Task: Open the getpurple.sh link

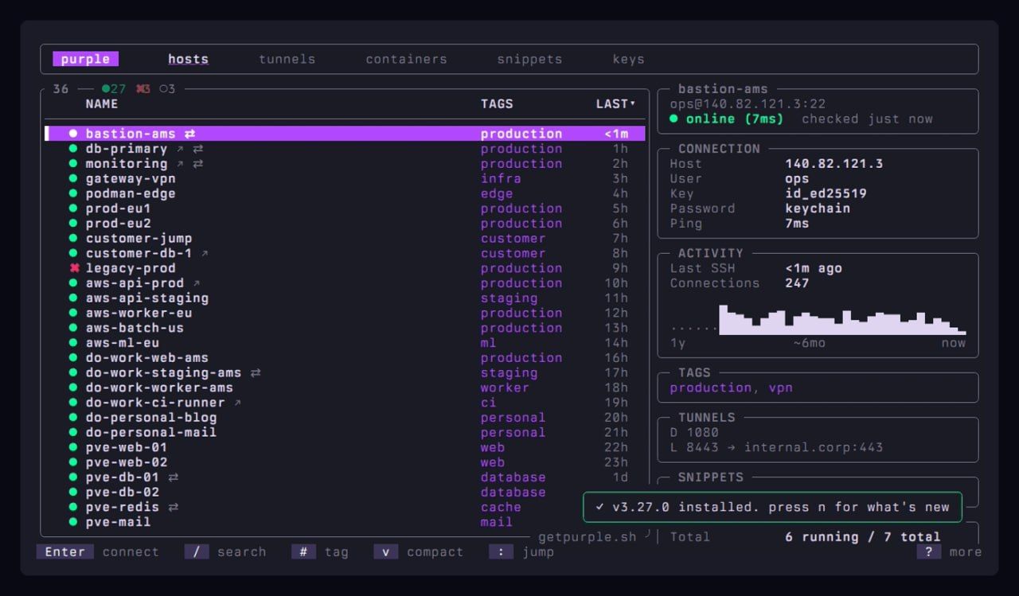Action: coord(588,536)
